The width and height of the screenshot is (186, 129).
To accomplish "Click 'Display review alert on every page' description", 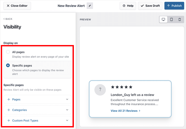I will tap(40, 57).
